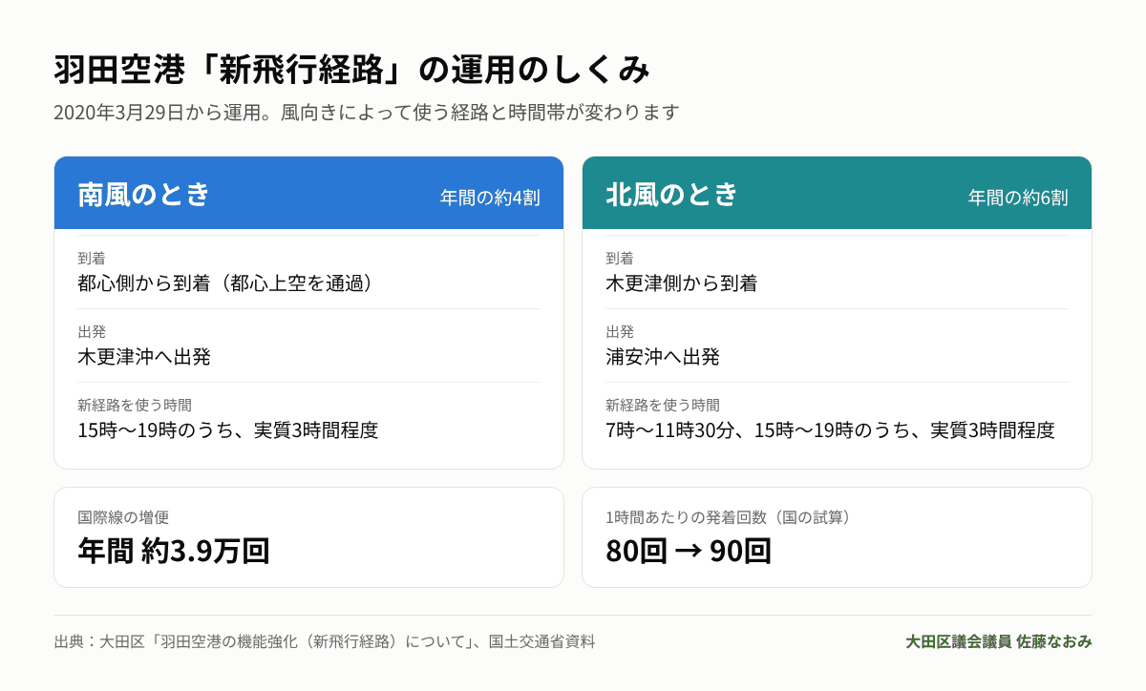Click 新経路を使う時間 label in the 北風 card

point(663,405)
